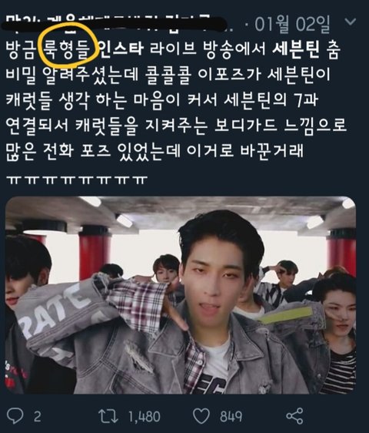Screen dimensions: 369x433
Task: Click the yellow-circled word 룩형들
Action: 67,50
